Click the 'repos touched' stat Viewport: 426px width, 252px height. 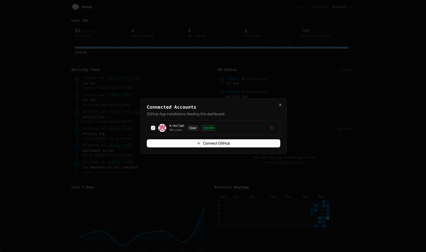tap(142, 33)
